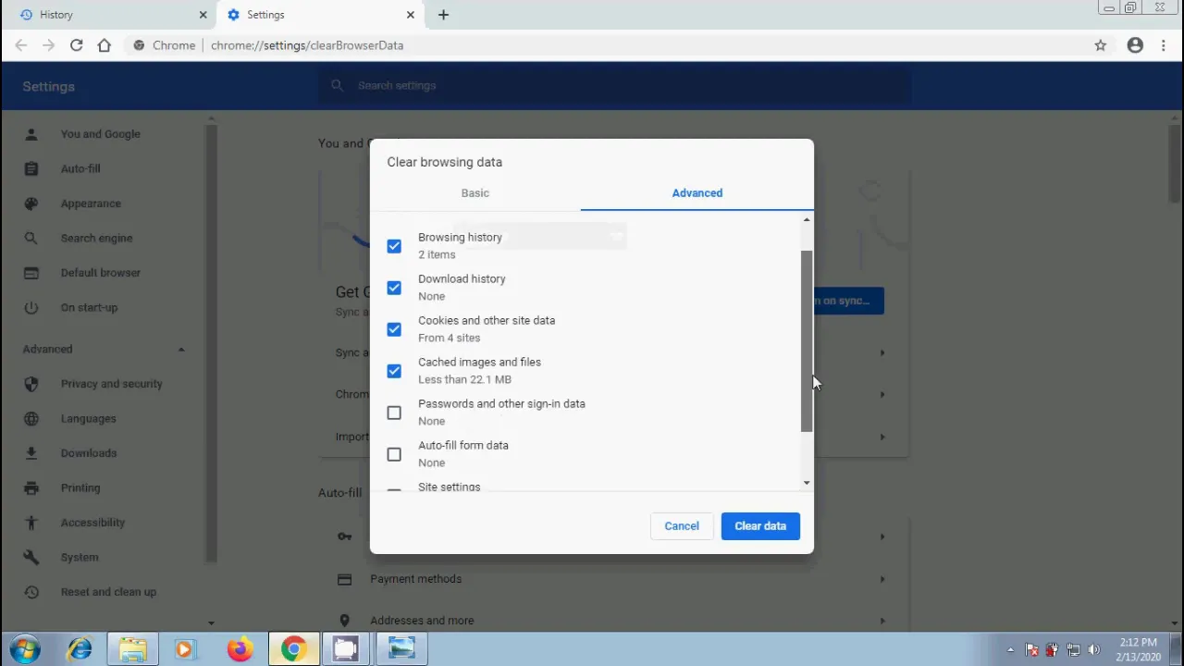Image resolution: width=1184 pixels, height=666 pixels.
Task: Click the Default browser icon
Action: click(31, 273)
